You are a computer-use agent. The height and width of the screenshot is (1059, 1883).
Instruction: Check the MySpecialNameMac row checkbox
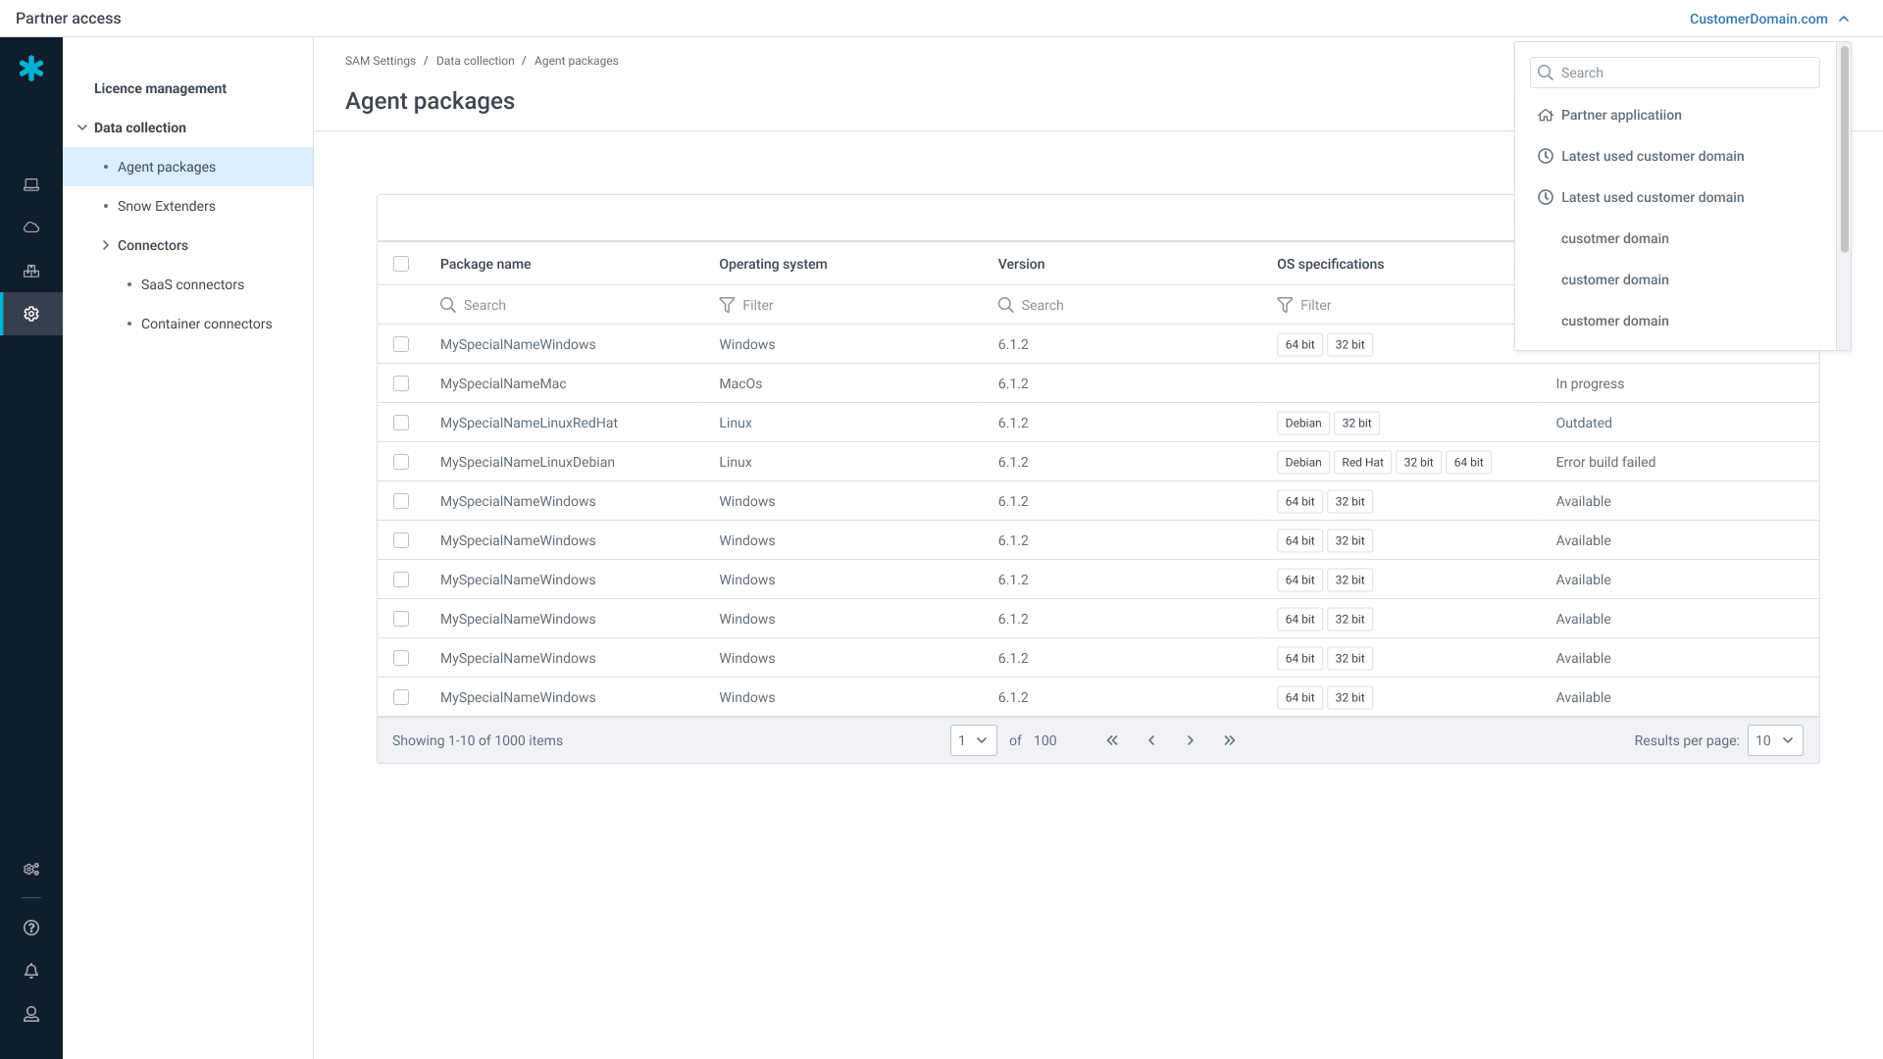[401, 383]
